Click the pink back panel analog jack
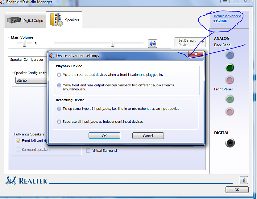 coord(230,80)
